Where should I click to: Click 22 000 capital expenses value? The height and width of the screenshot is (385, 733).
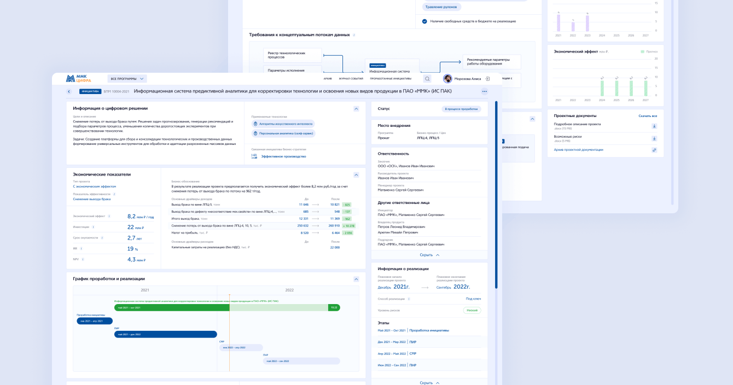click(334, 247)
